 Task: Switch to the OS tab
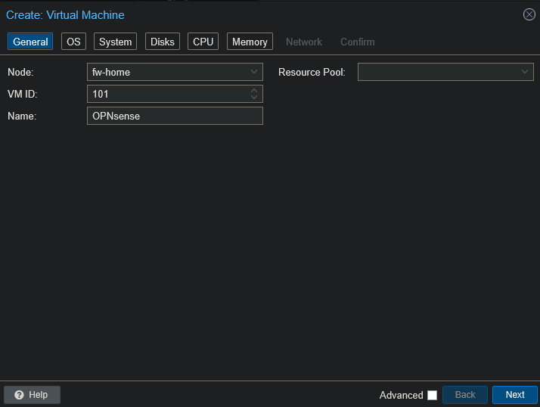(x=73, y=42)
